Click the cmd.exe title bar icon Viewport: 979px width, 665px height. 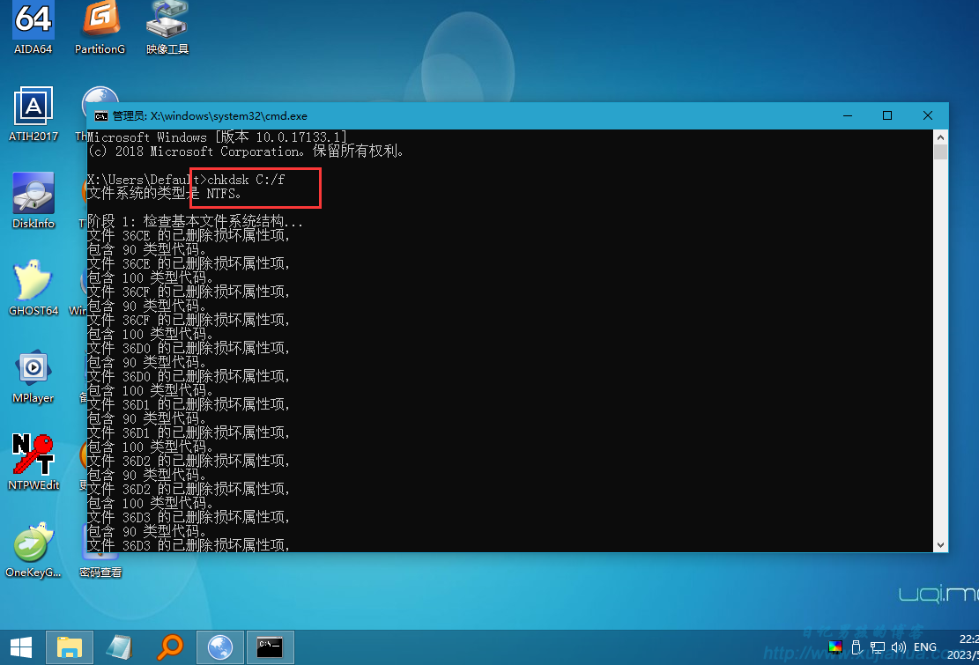[100, 116]
